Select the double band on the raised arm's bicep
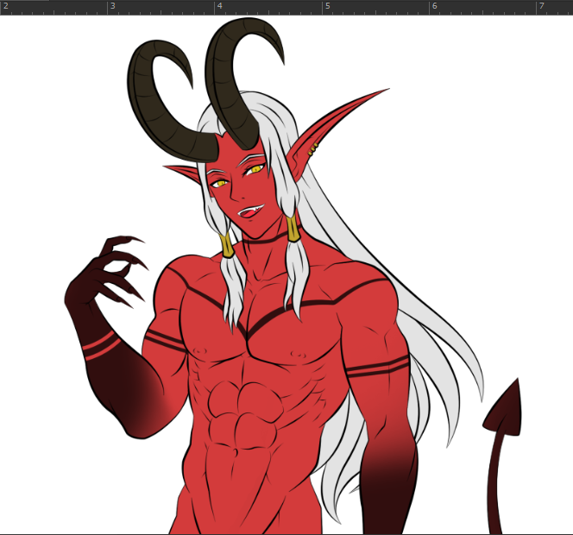Viewport: 573px width, 535px height. [165, 341]
